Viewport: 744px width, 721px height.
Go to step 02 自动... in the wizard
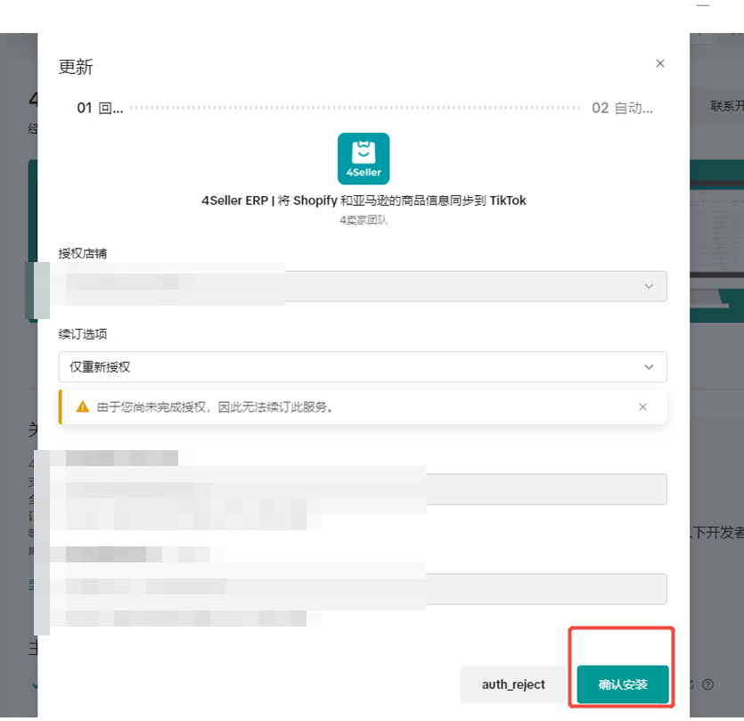coord(622,108)
